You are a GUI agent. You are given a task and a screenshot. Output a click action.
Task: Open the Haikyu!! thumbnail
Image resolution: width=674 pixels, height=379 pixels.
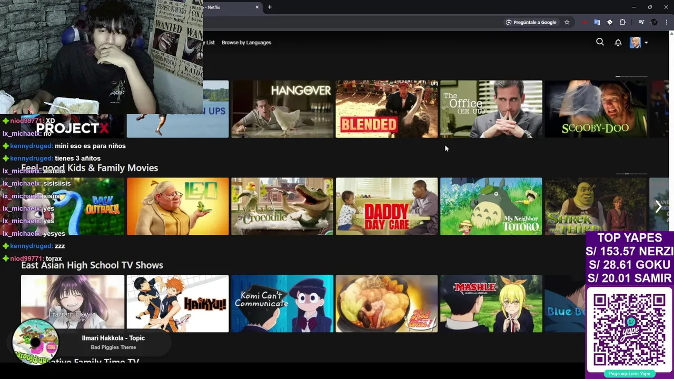point(178,304)
